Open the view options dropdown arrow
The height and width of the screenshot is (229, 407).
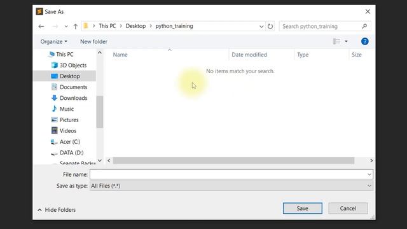pyautogui.click(x=346, y=41)
